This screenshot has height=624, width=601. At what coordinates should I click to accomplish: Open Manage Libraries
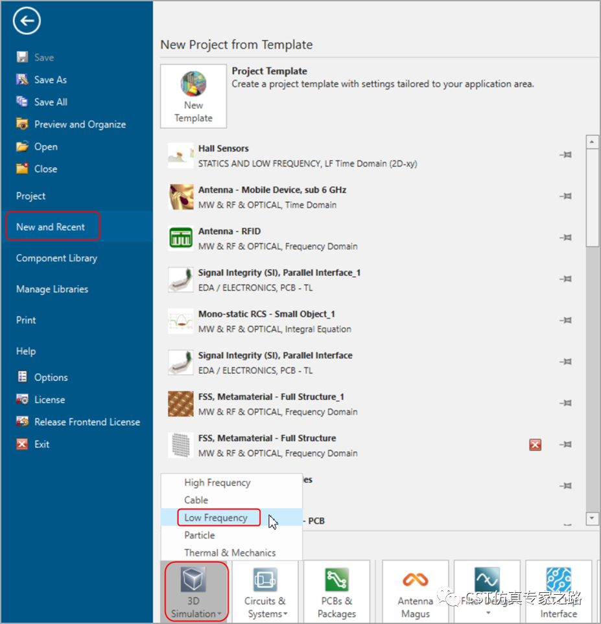[x=52, y=289]
